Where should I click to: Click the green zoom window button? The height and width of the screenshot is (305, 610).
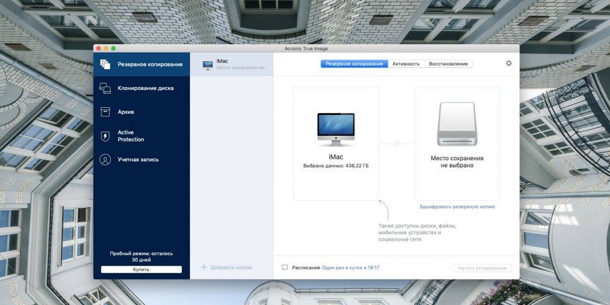(113, 48)
